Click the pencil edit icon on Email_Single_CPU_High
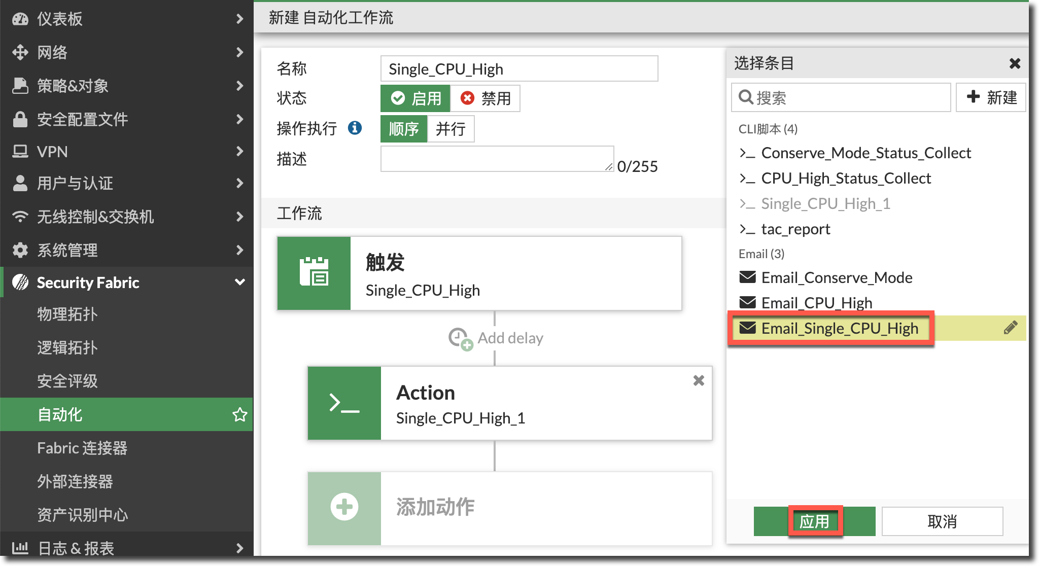Screen dimensions: 1039x566 [x=1010, y=328]
